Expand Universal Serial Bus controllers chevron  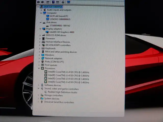[x=38, y=102]
